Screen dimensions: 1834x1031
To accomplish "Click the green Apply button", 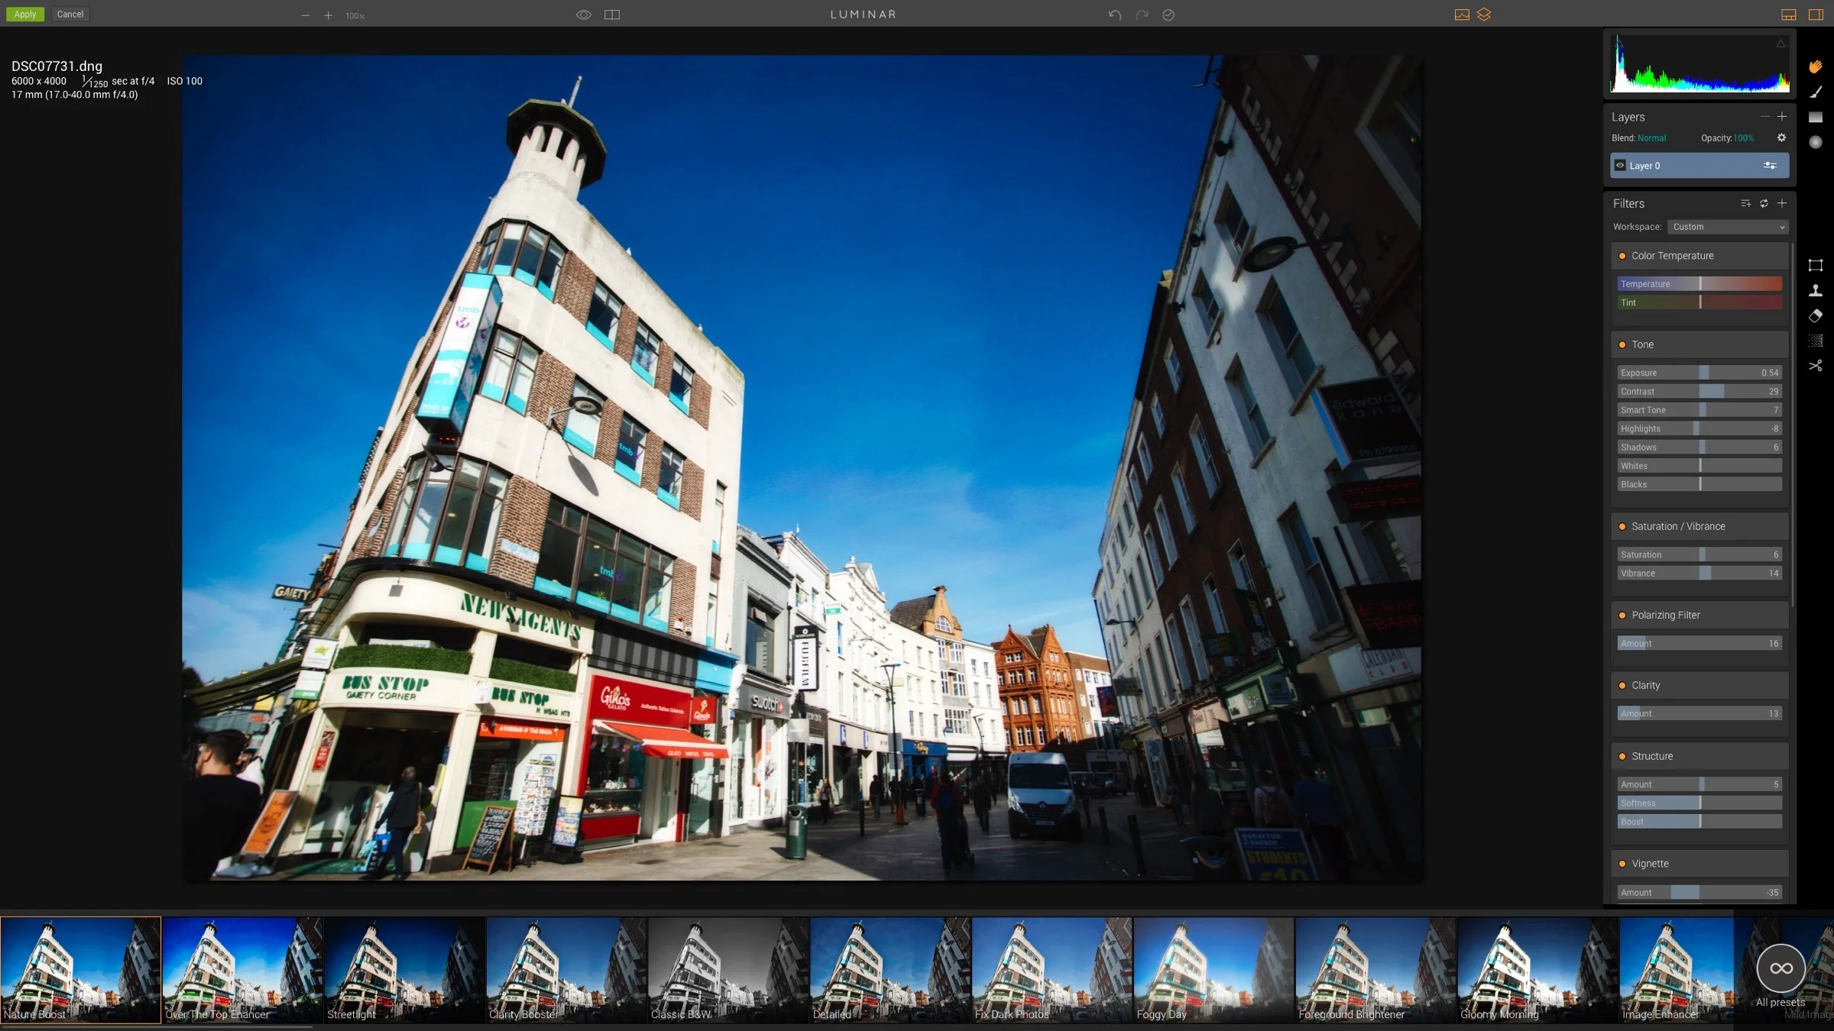I will point(24,15).
